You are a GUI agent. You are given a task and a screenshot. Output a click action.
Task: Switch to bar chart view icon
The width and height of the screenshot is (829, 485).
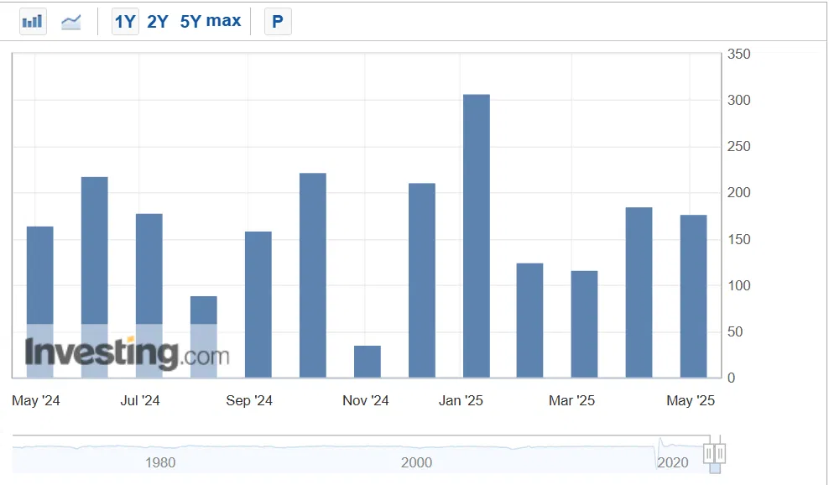[x=33, y=22]
